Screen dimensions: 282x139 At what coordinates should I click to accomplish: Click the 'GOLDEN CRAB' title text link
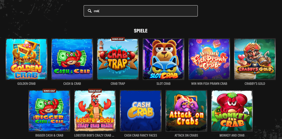pyautogui.click(x=26, y=84)
